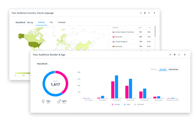The image size is (196, 120).
Task: Toggle the Unknown legend series
Action: click(139, 104)
